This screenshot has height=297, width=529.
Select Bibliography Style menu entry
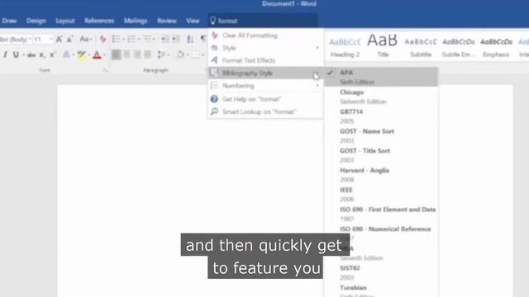pyautogui.click(x=265, y=73)
